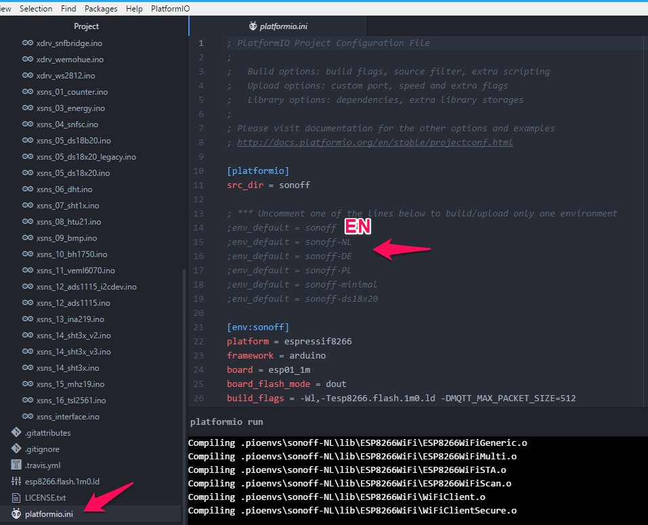Click the Arduino icon beside xdrv_wemohue.ino

pos(28,59)
